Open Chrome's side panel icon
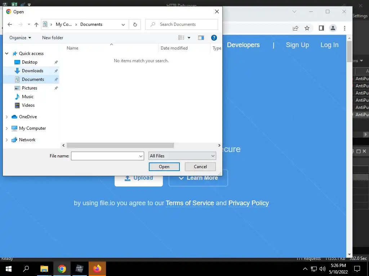 (321, 28)
